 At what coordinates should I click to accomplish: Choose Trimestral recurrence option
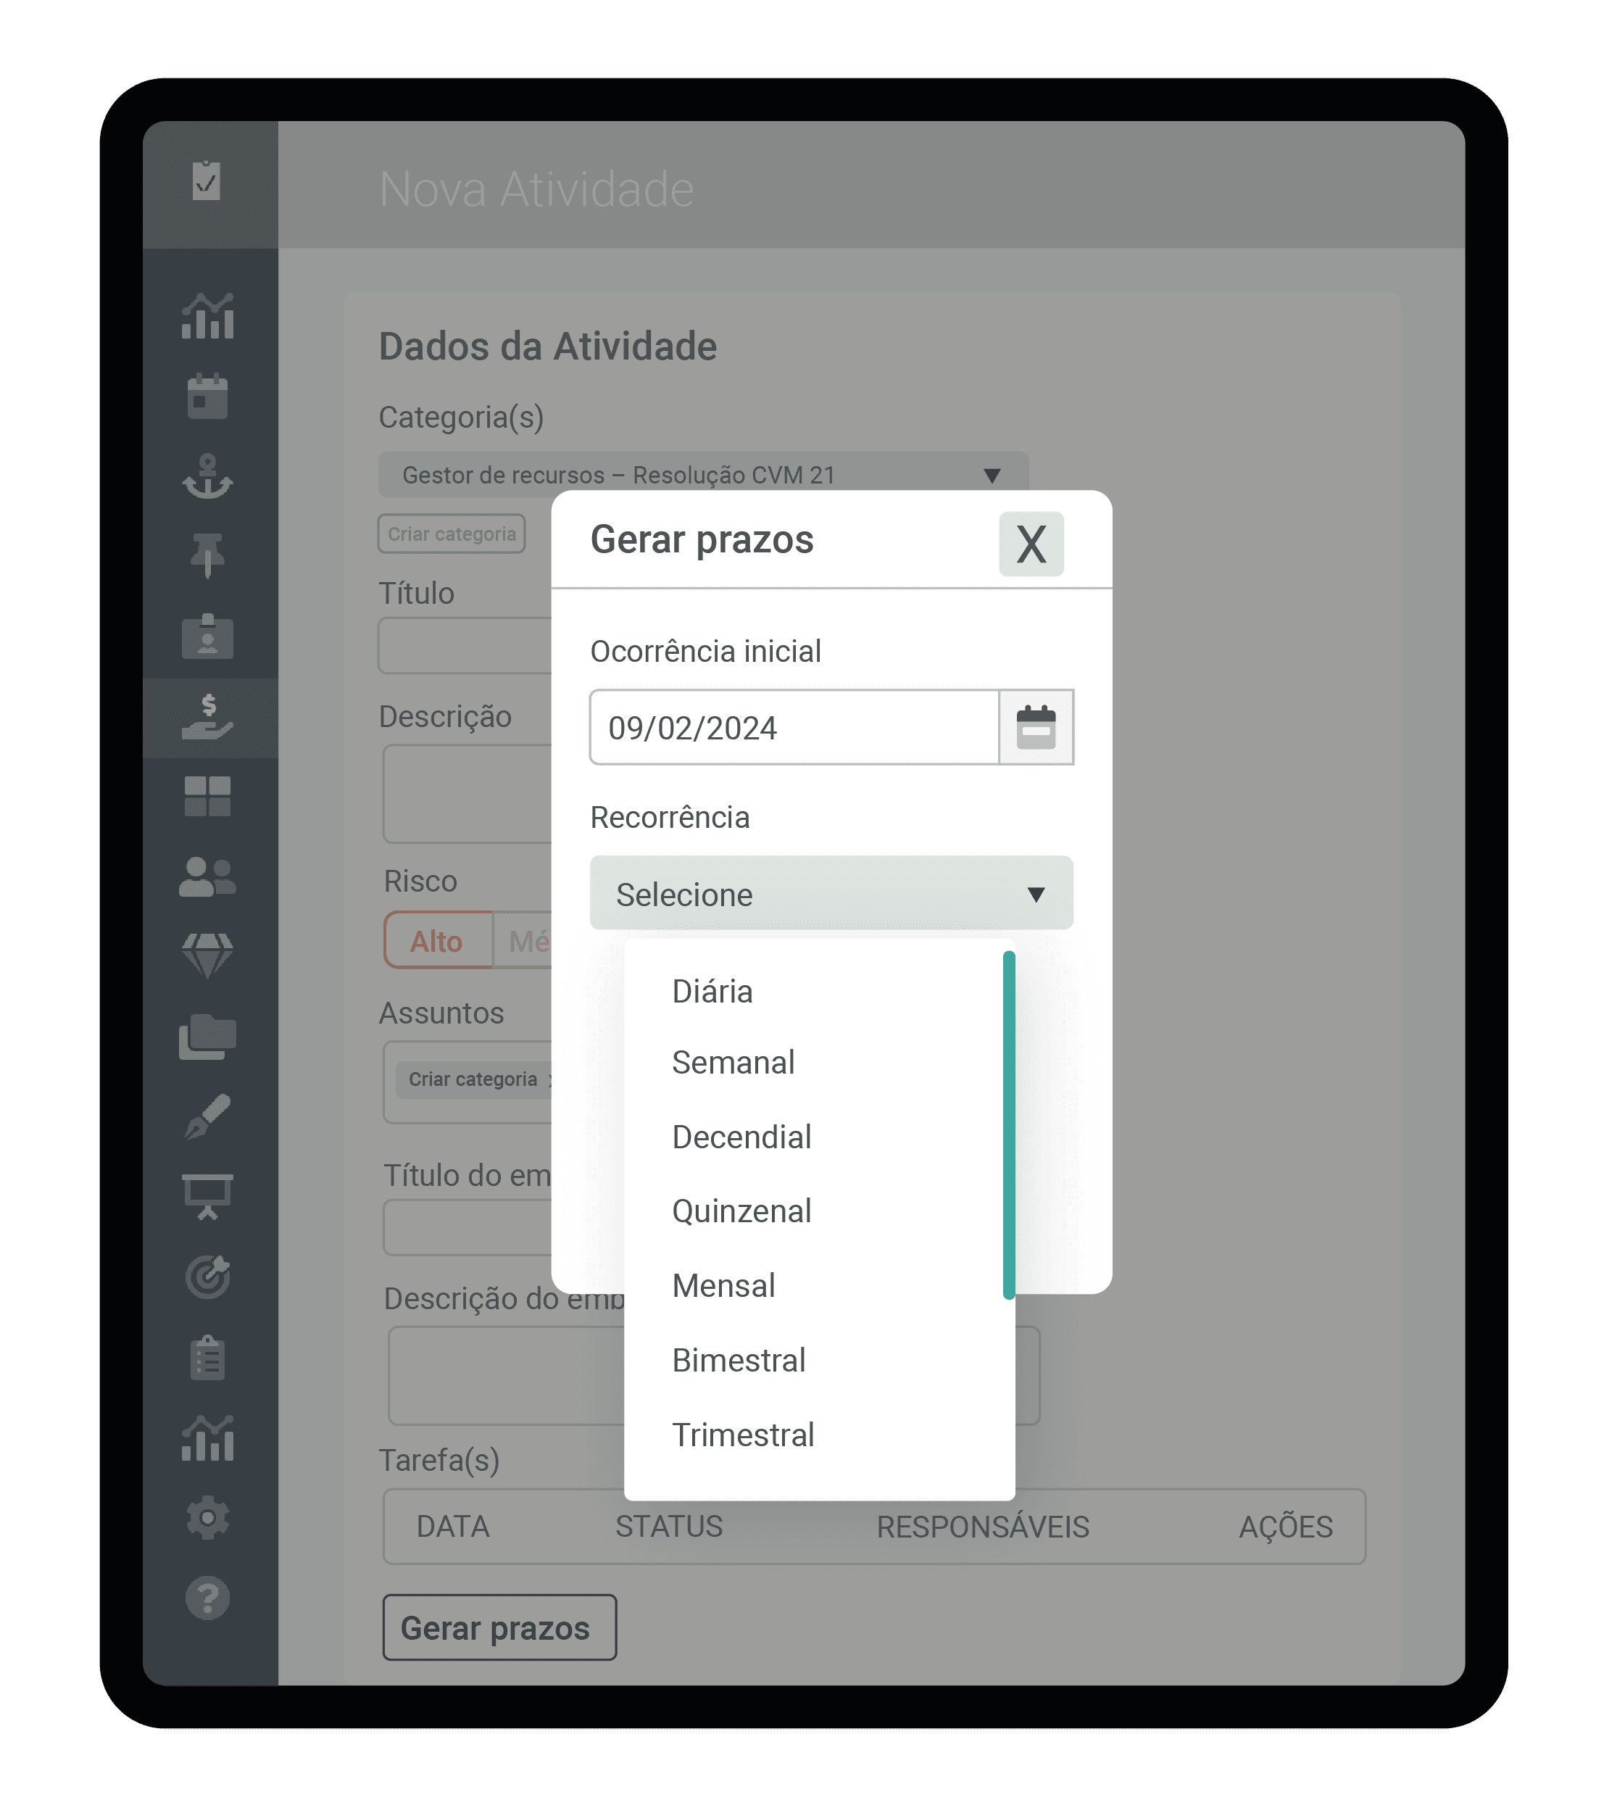(743, 1435)
